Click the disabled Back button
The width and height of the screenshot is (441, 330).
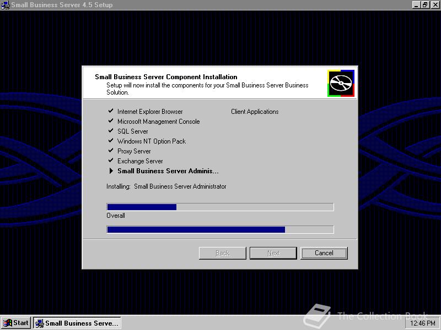(222, 252)
